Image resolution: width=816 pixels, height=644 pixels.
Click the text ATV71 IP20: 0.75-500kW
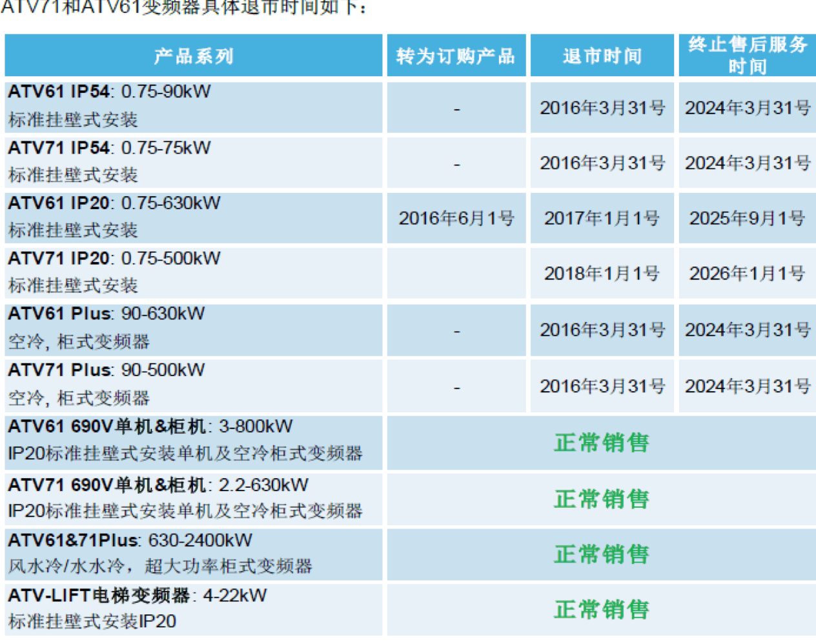click(114, 259)
